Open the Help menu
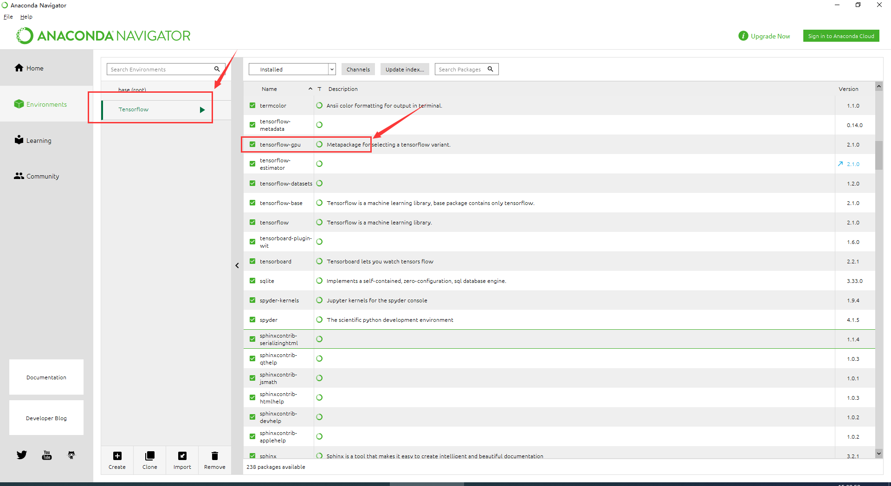Screen dimensions: 891x486 point(26,17)
